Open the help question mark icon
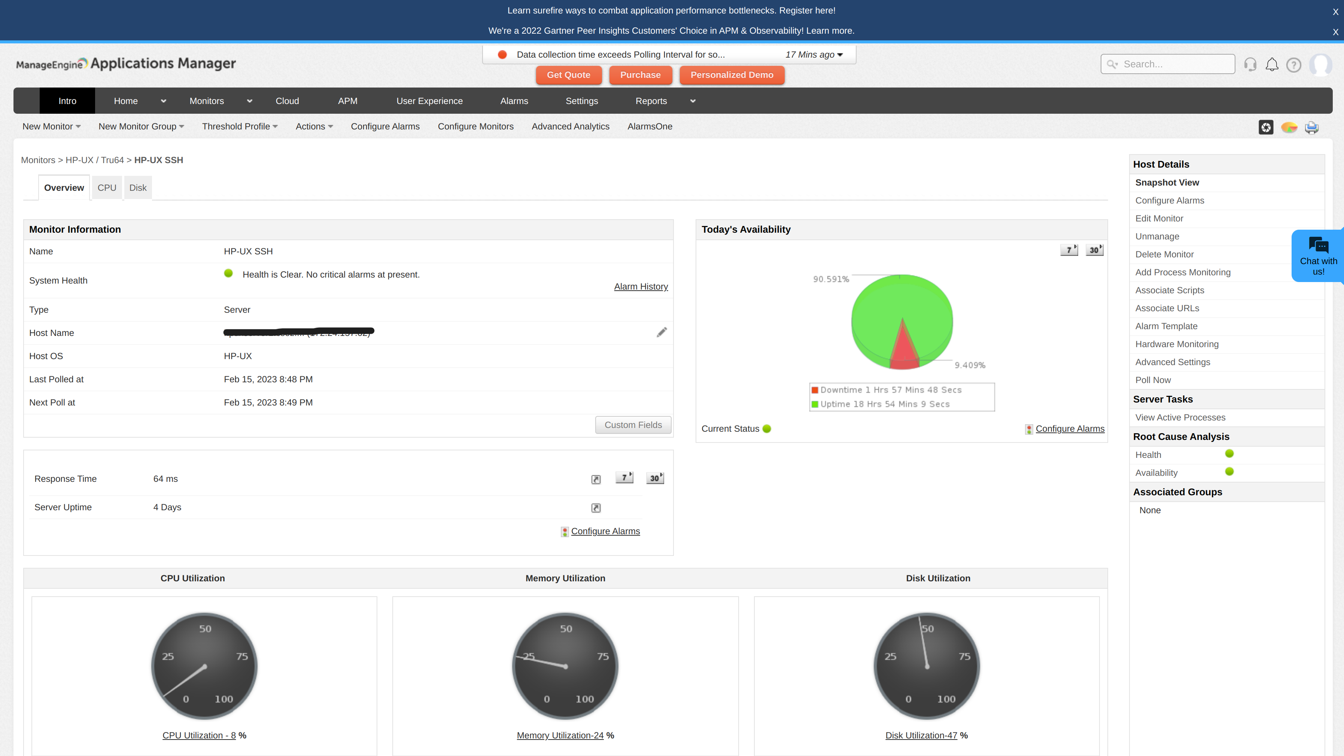Image resolution: width=1344 pixels, height=756 pixels. pos(1293,65)
